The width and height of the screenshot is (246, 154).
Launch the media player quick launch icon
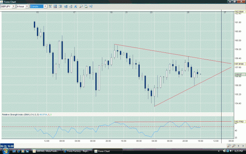coord(23,151)
